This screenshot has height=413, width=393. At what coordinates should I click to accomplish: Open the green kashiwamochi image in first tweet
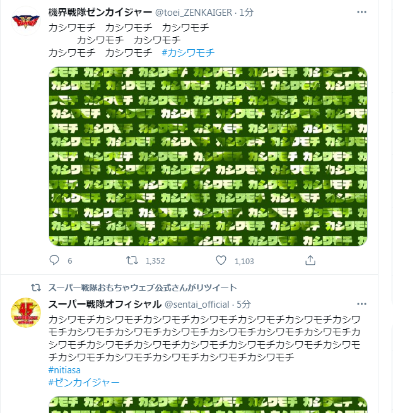(x=208, y=156)
